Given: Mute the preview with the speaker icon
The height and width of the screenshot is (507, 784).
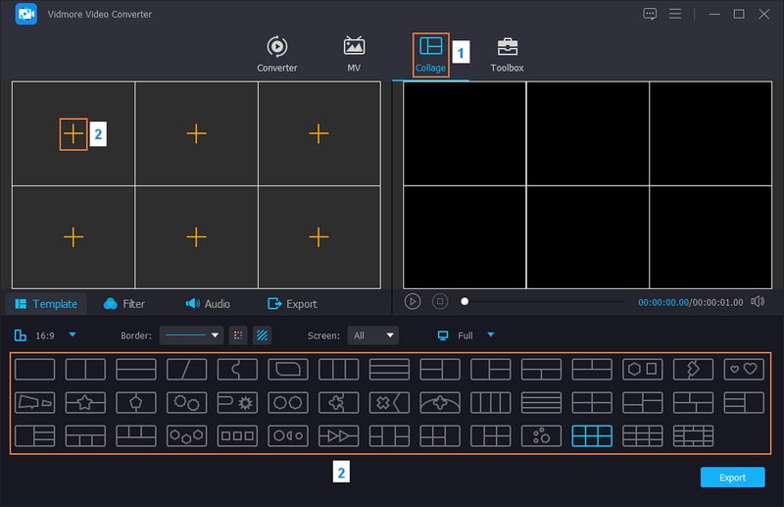Looking at the screenshot, I should pyautogui.click(x=758, y=302).
